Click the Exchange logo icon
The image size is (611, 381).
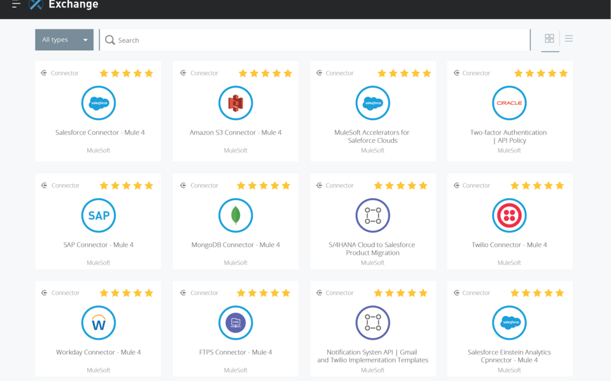[36, 4]
